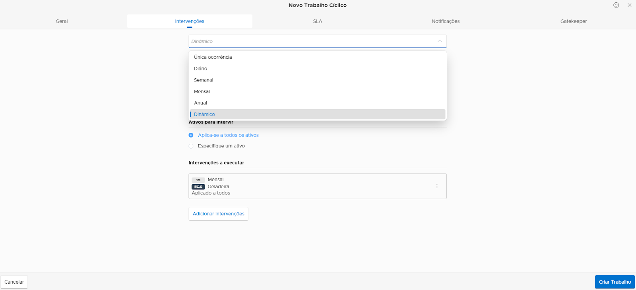The image size is (636, 290).
Task: Select 'Aplica-se a todos os ativos' radio
Action: tap(191, 135)
